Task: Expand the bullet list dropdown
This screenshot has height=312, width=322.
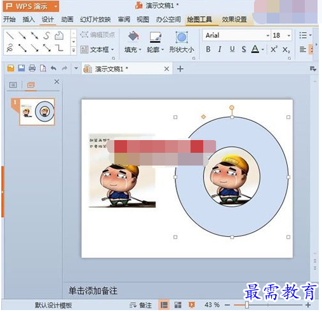Action: (x=311, y=35)
